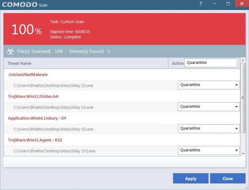Click the Task: Custom Scan text

67,21
